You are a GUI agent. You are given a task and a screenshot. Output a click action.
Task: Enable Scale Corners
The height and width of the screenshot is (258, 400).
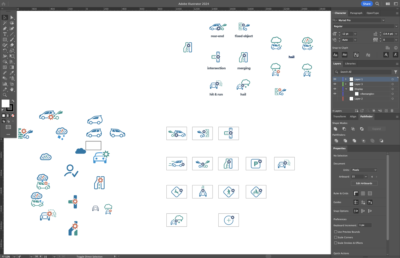[x=335, y=237]
